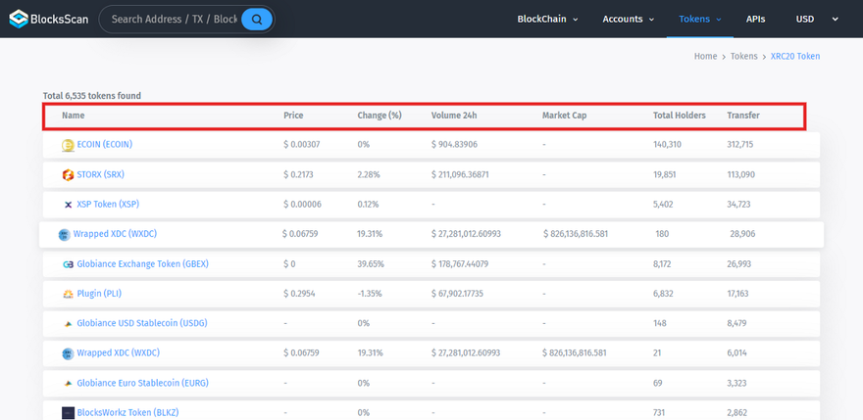
Task: Click the BlocksScan logo icon
Action: point(19,19)
